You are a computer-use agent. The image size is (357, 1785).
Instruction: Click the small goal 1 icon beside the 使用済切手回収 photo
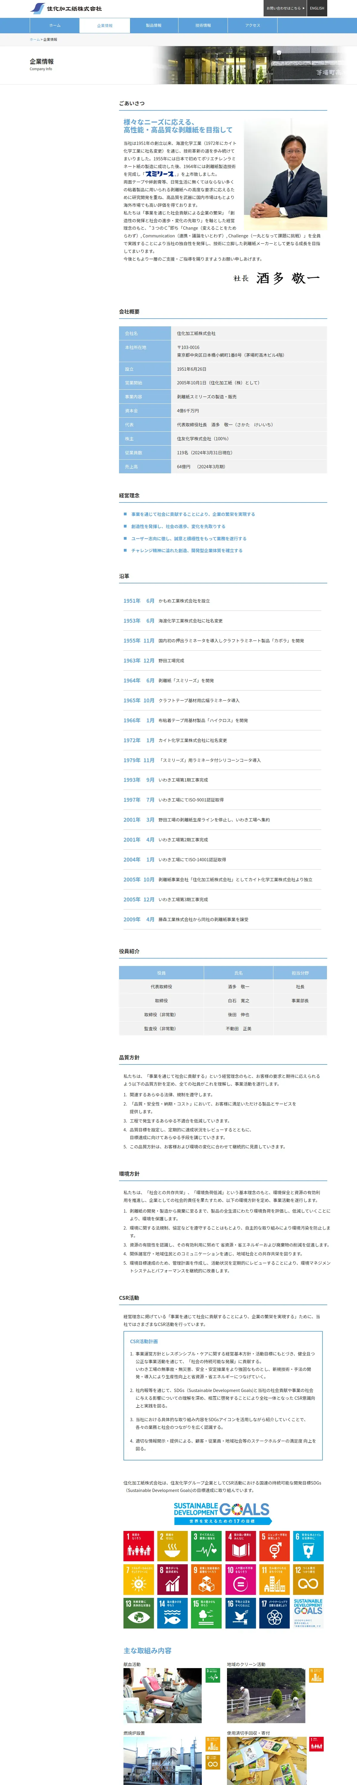317,1744
